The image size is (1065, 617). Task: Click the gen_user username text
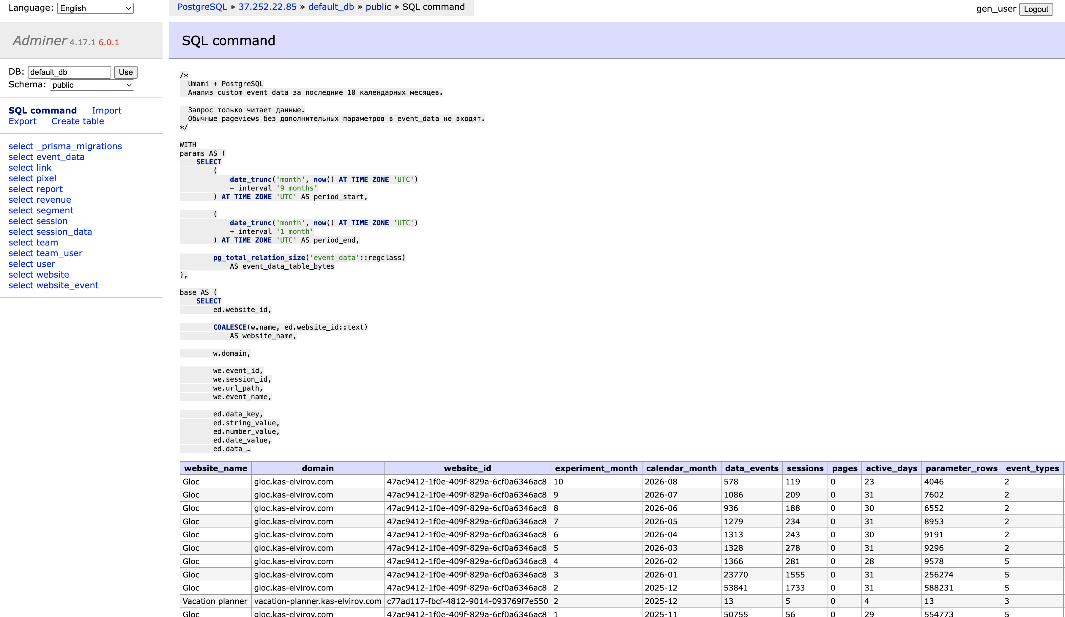[996, 9]
